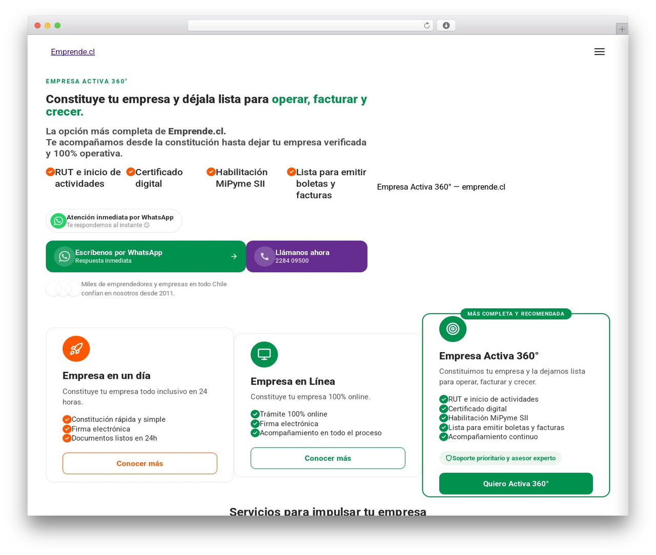Click the checkmark beside Trámite 100% online

point(255,414)
